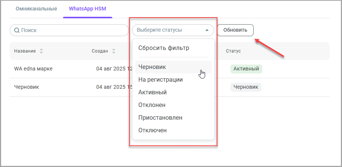Switch to the Омниканальные tab

point(37,9)
